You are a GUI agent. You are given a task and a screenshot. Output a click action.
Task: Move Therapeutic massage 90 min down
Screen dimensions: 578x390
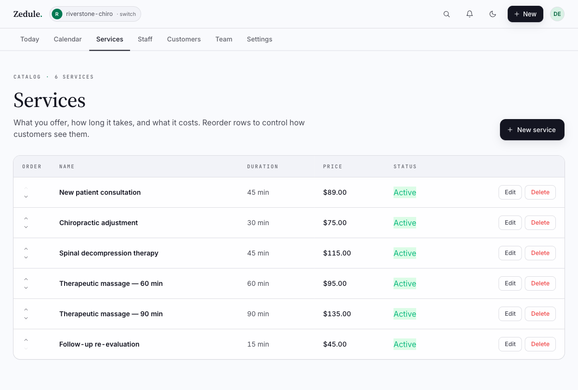coord(26,318)
